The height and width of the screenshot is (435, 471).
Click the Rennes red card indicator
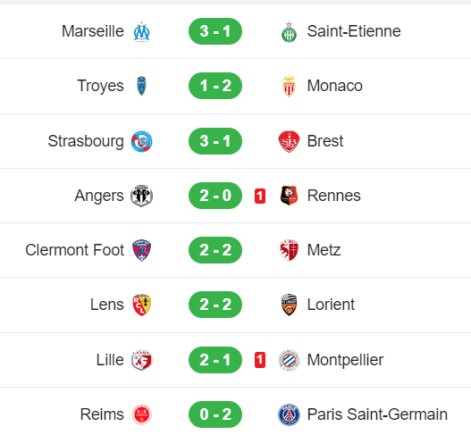[x=260, y=196]
